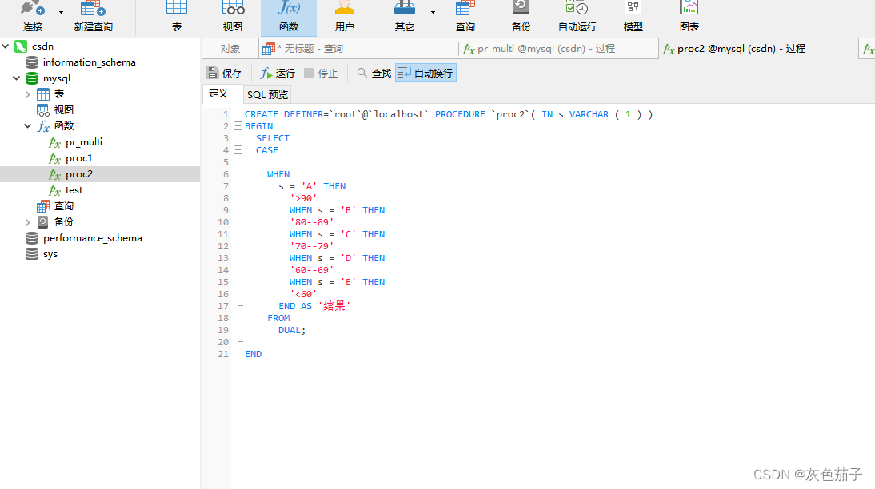875x489 pixels.
Task: Toggle code folding on line 2 BEGIN block
Action: [x=238, y=125]
